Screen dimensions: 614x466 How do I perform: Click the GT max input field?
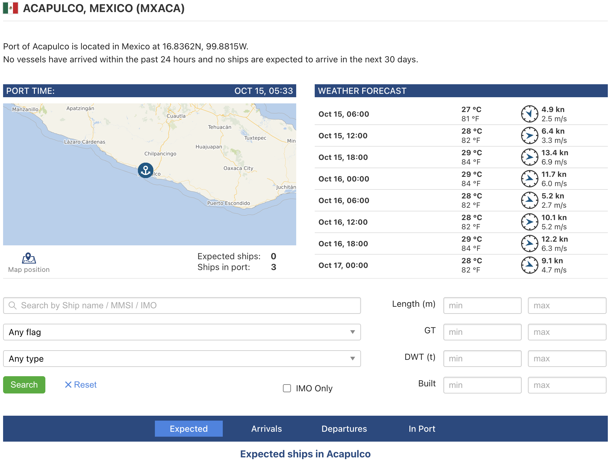point(567,332)
